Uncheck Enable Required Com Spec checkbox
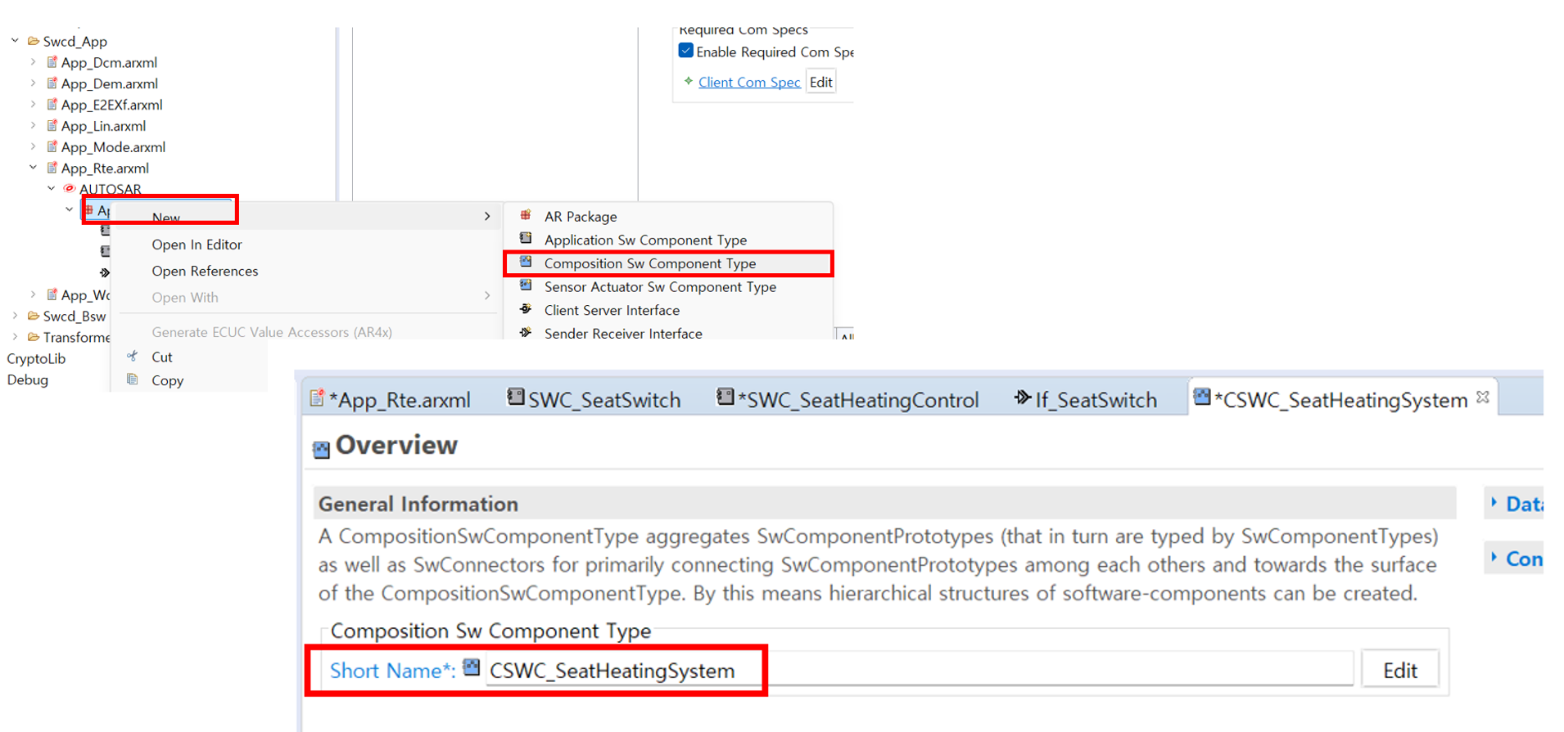This screenshot has height=732, width=1564. (686, 51)
